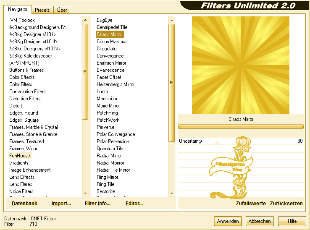This screenshot has height=230, width=310.
Task: Click scroll-down arrow of category list
Action: pos(85,193)
